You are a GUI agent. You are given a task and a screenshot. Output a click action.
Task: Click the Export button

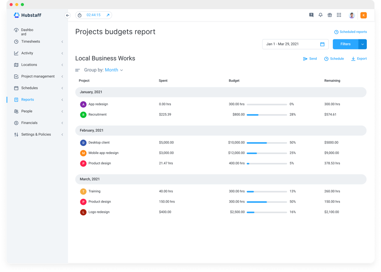359,58
